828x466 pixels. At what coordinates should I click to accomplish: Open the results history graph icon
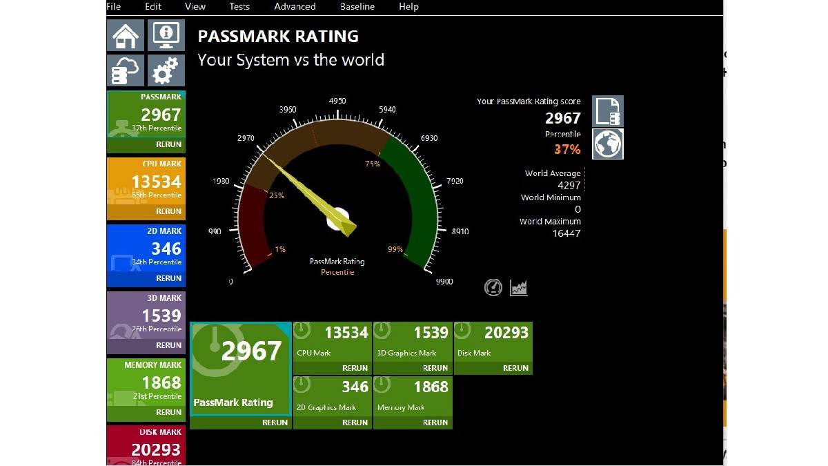point(518,287)
